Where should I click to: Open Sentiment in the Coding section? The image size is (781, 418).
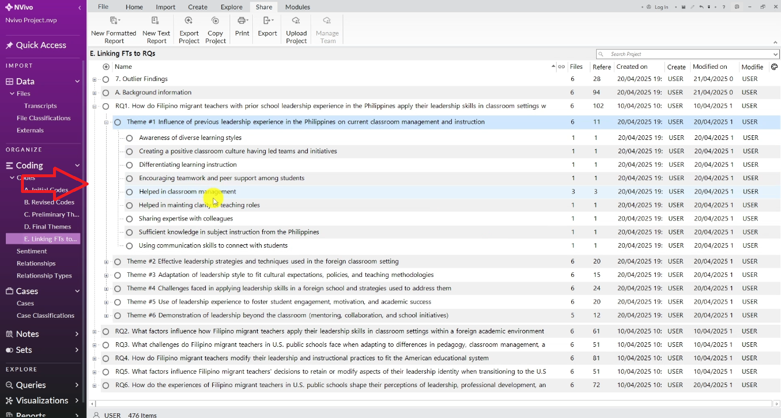[x=31, y=251]
